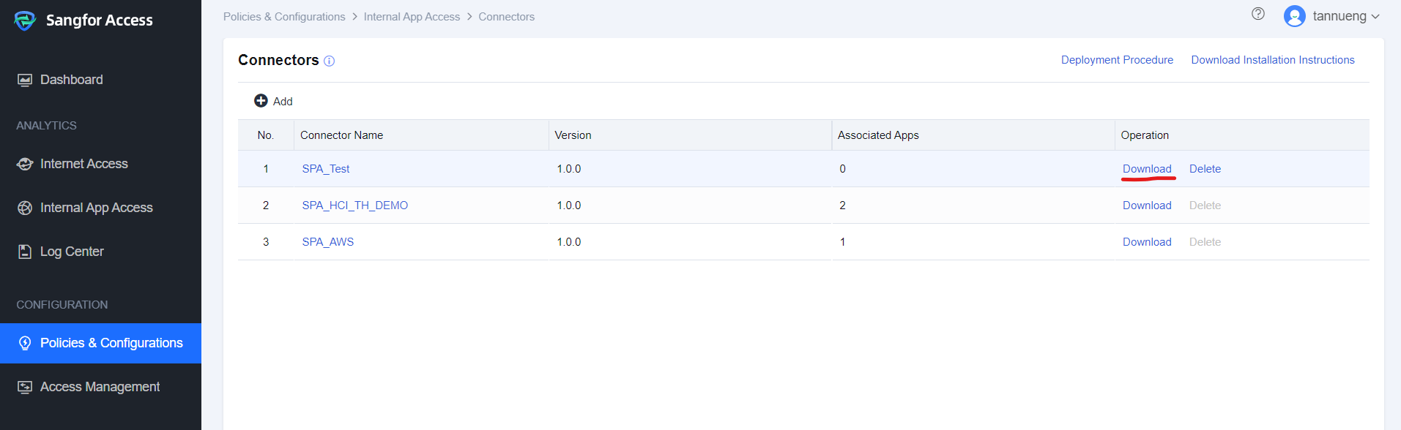Click Download Installation Instructions link
The width and height of the screenshot is (1401, 430).
1273,60
